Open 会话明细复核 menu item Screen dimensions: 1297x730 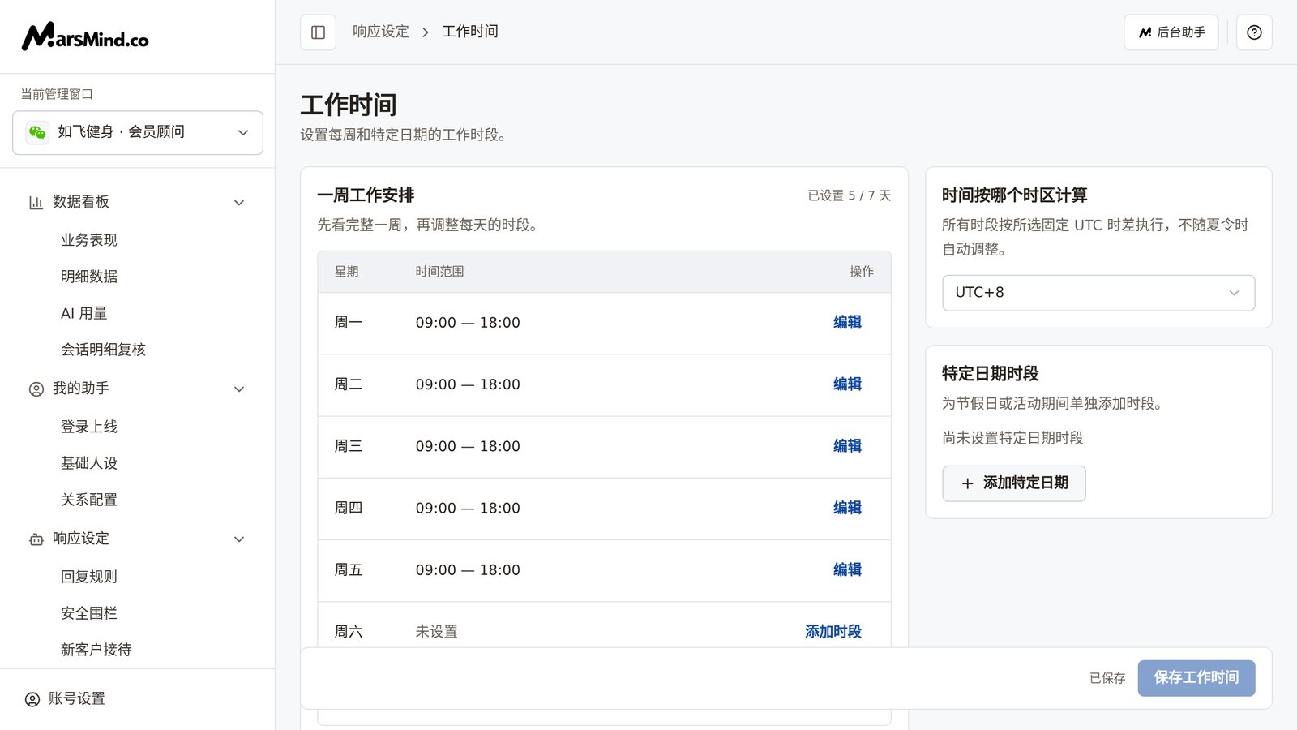point(103,350)
